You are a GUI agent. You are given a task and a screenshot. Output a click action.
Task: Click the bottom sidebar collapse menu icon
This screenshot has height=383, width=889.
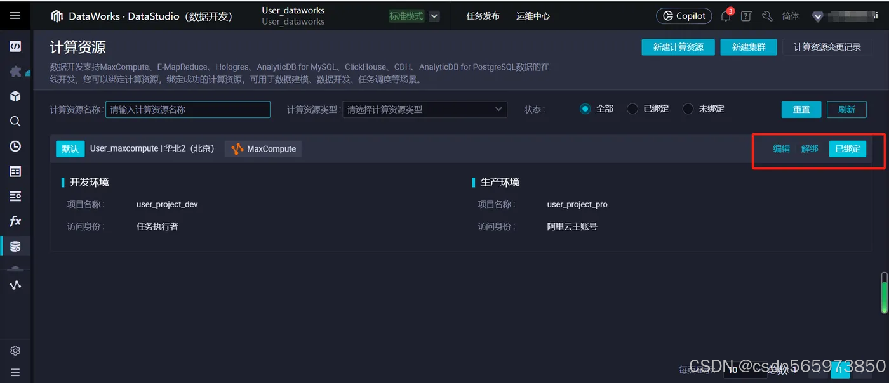(x=15, y=372)
